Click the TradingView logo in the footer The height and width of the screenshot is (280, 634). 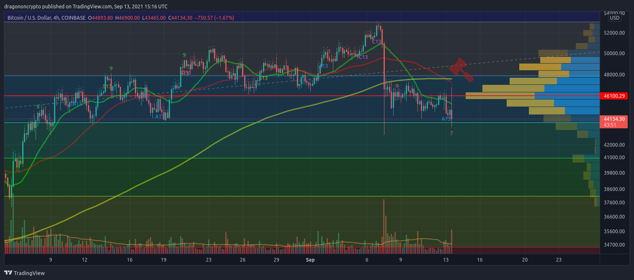tap(24, 273)
